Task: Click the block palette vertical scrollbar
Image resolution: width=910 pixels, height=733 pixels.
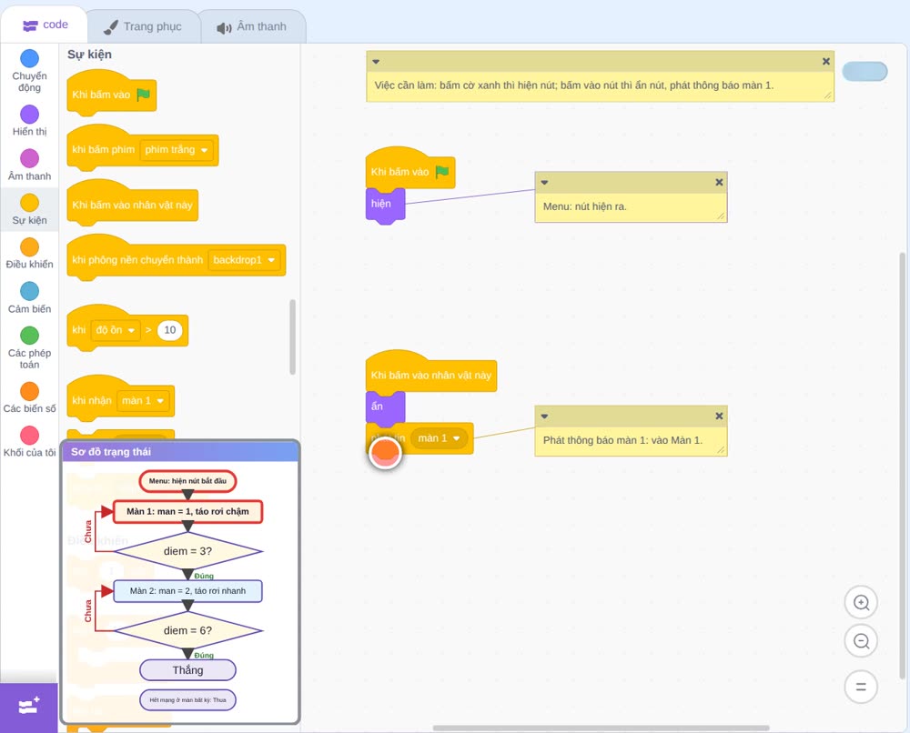Action: click(x=292, y=336)
